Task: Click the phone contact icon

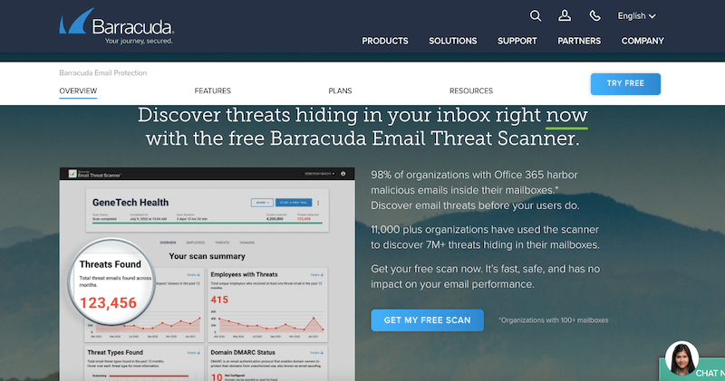Action: [594, 15]
